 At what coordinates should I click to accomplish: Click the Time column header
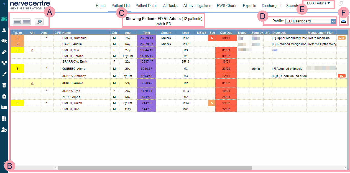(x=146, y=33)
